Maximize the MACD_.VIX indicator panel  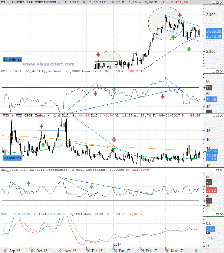click(217, 214)
